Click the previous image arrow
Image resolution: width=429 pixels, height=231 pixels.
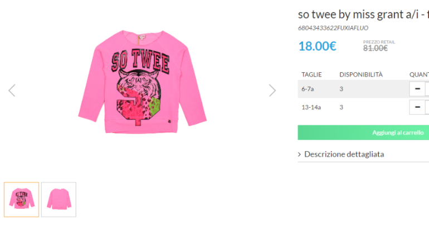click(12, 90)
